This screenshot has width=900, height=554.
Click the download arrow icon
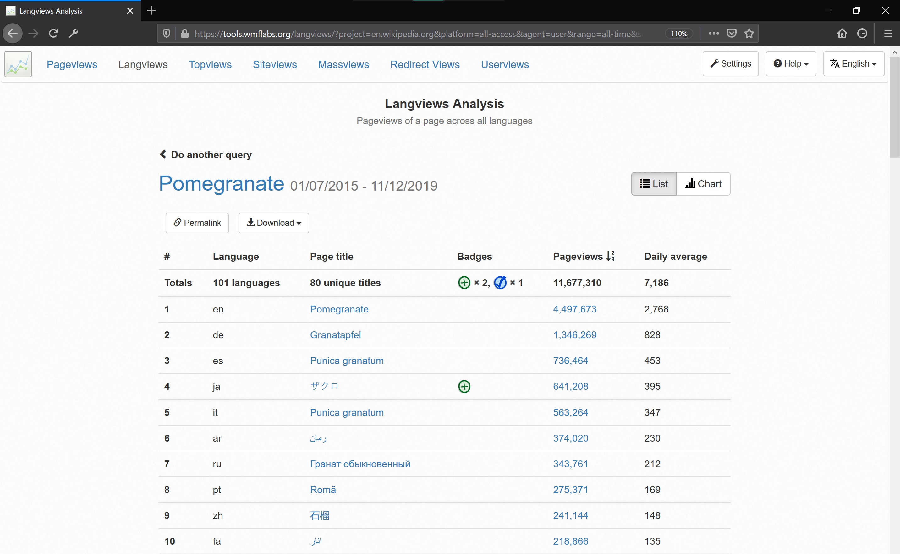pos(251,222)
